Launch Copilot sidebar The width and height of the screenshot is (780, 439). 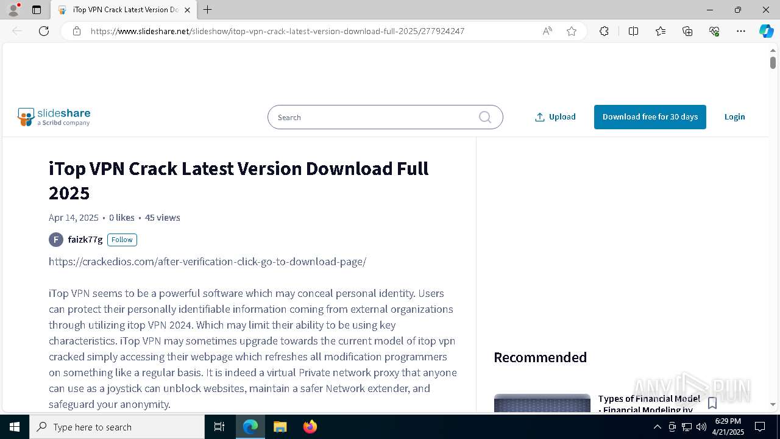(x=766, y=31)
